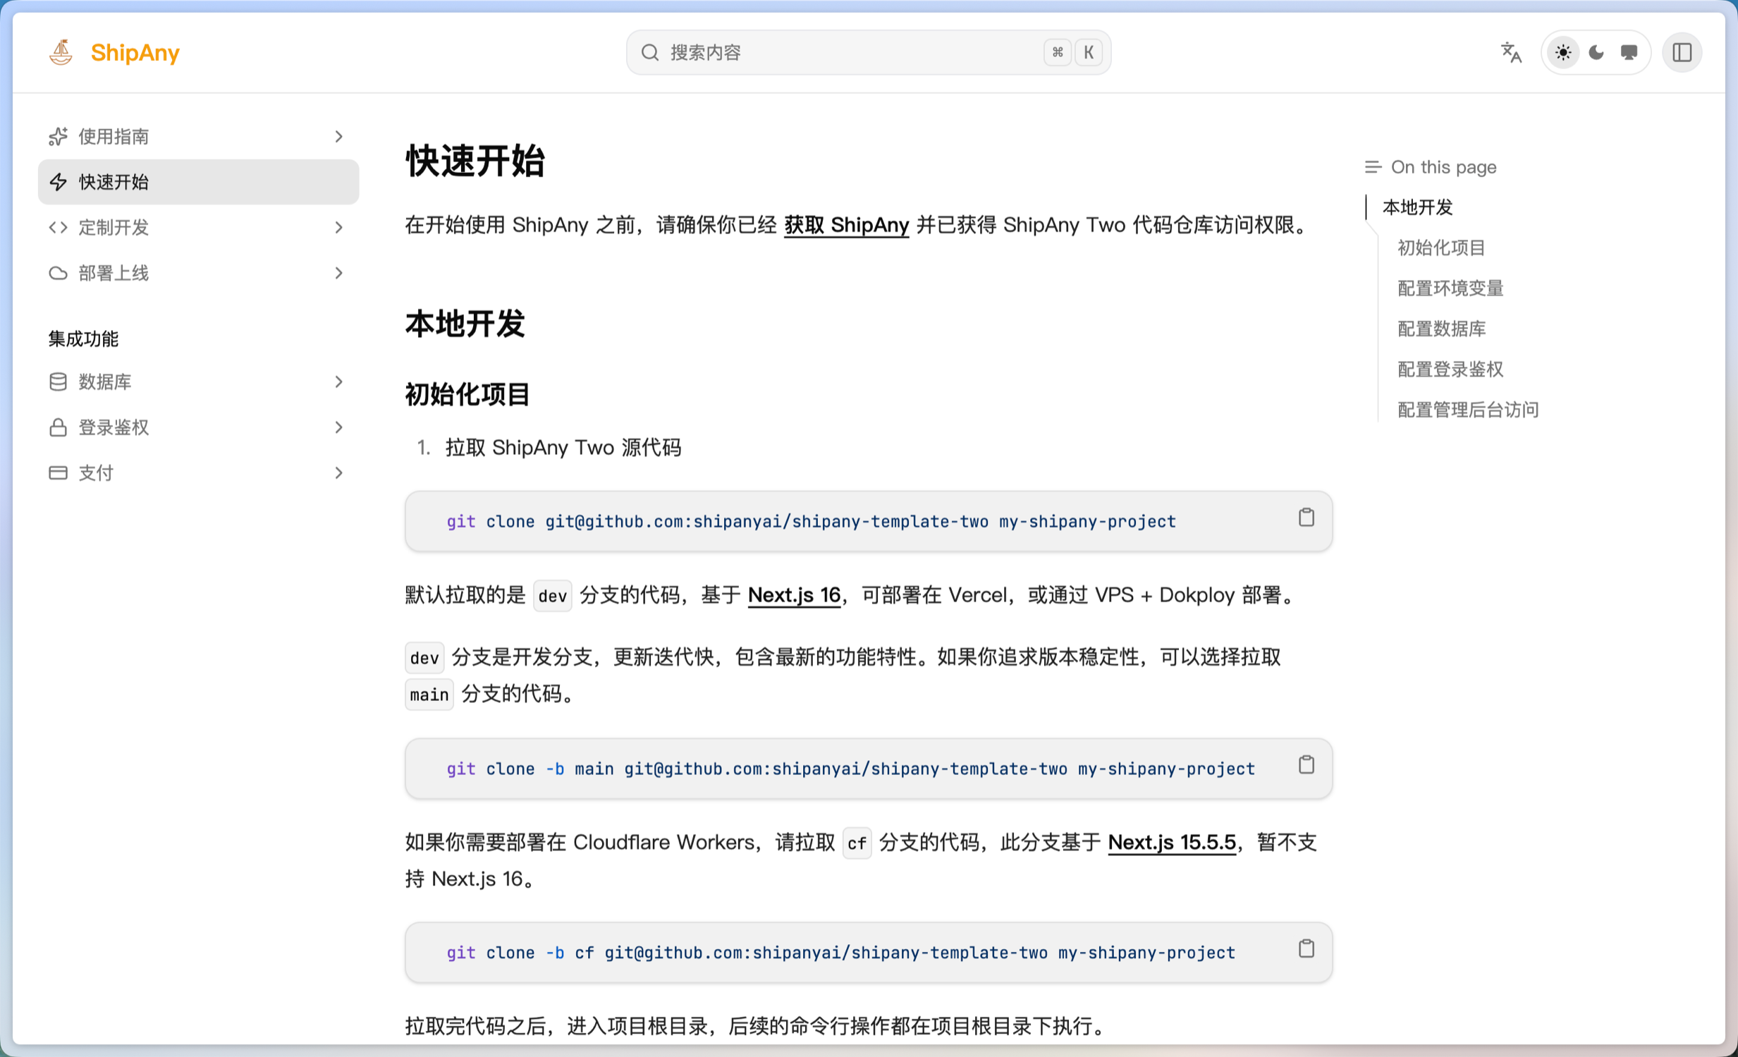
Task: Click the language translate icon
Action: pos(1510,52)
